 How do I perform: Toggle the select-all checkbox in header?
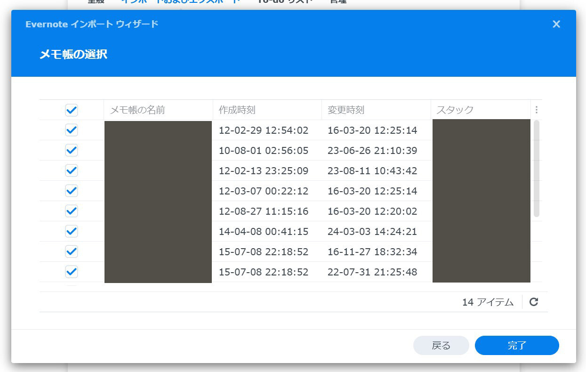point(72,110)
